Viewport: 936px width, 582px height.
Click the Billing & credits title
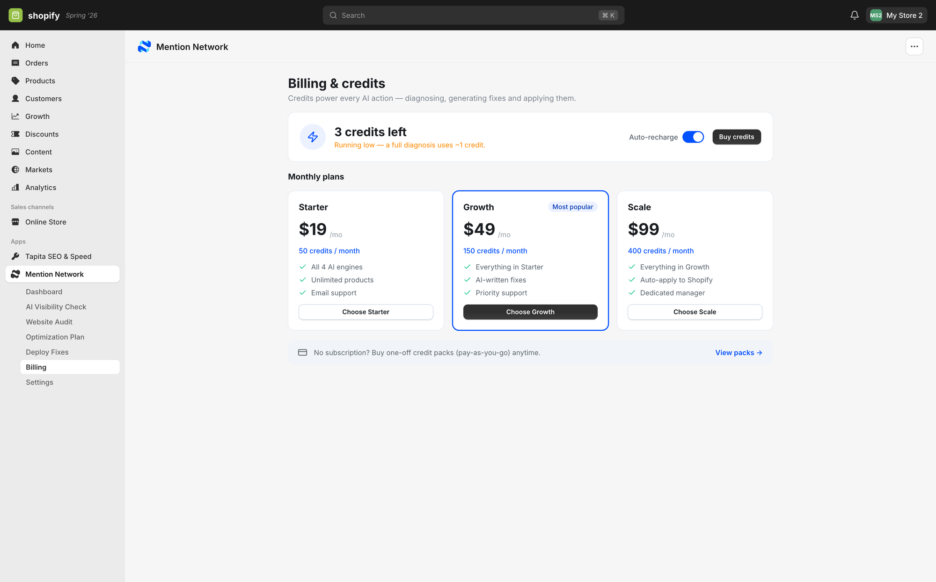point(336,83)
